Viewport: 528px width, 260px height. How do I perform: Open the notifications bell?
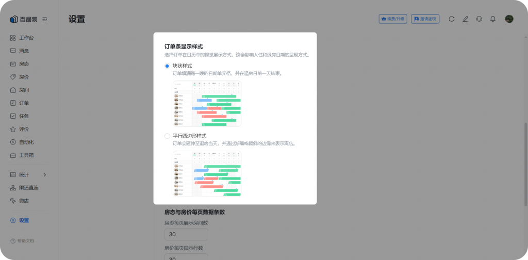coord(493,19)
